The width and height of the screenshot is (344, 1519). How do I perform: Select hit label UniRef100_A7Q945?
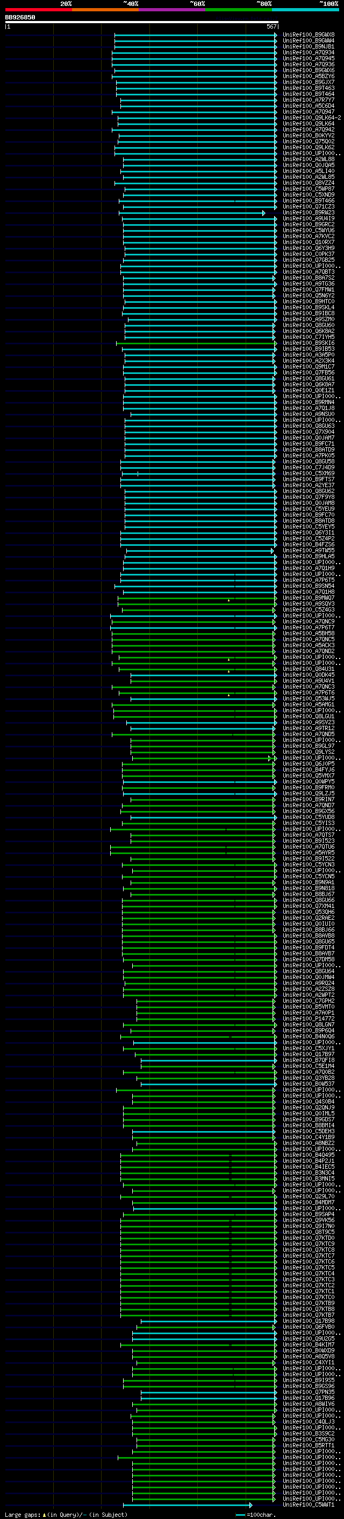click(309, 58)
